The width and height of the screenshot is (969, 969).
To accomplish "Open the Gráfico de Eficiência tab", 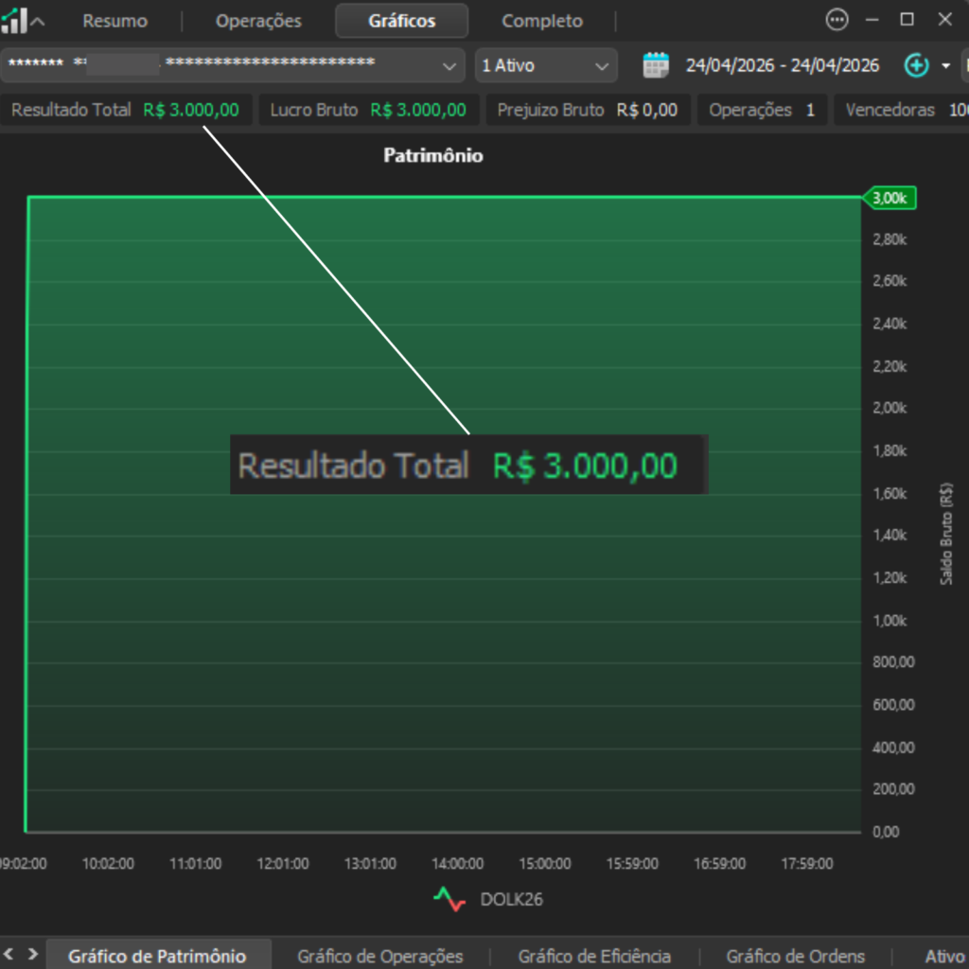I will pos(594,956).
